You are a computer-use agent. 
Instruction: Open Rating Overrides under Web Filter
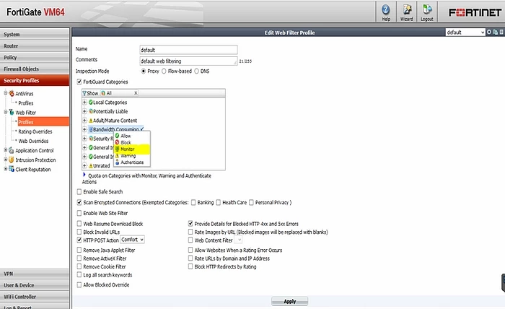click(35, 131)
